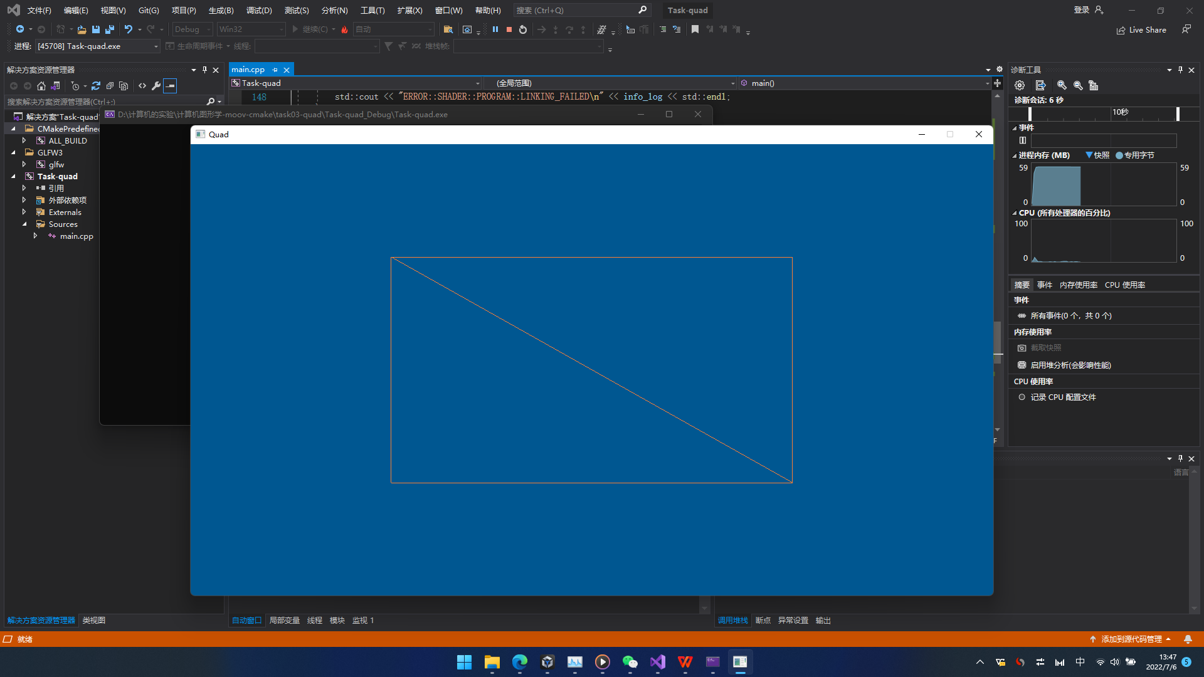Stop debugging with the red square icon
Image resolution: width=1204 pixels, height=677 pixels.
509,29
